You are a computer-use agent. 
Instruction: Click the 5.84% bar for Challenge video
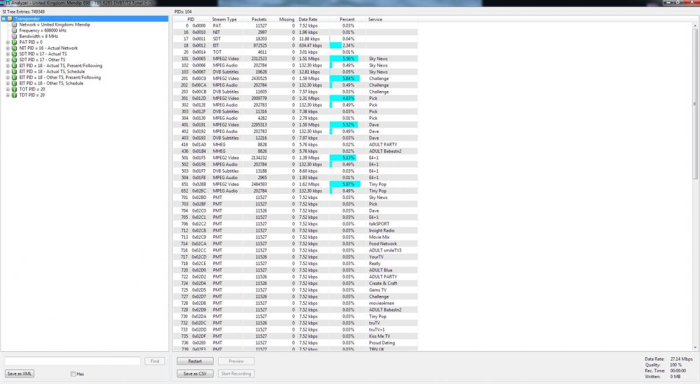(x=345, y=78)
